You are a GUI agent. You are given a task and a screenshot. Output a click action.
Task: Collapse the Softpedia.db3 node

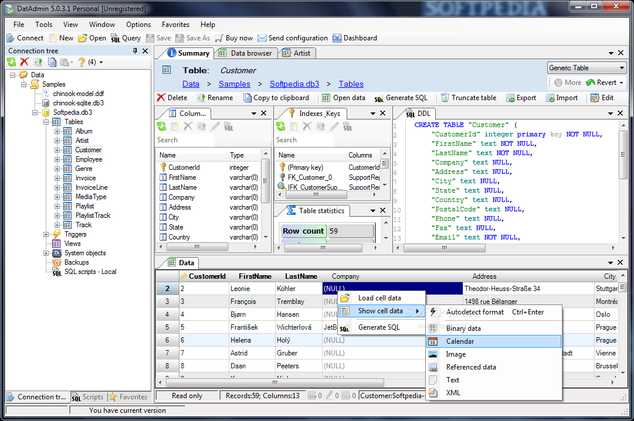click(35, 112)
